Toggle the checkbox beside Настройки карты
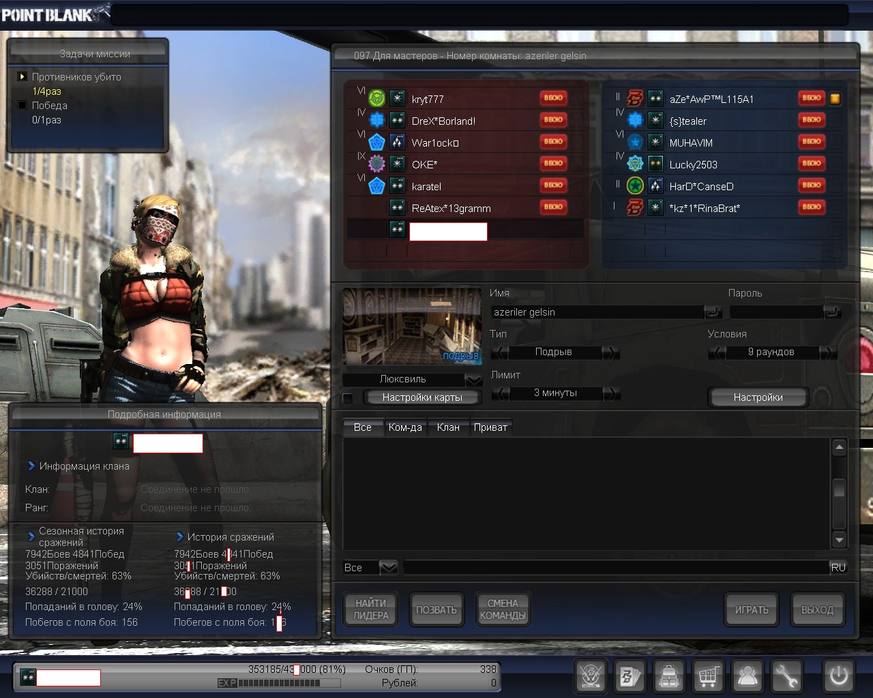Screen dimensions: 873x698 (348, 398)
